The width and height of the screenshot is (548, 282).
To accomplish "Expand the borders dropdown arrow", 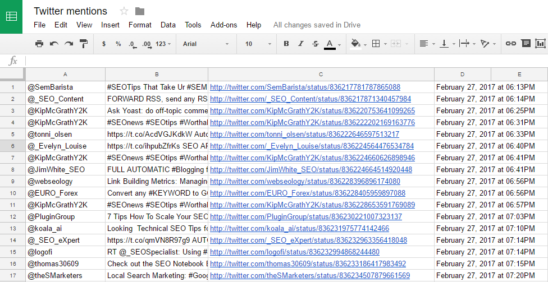I will tap(386, 44).
